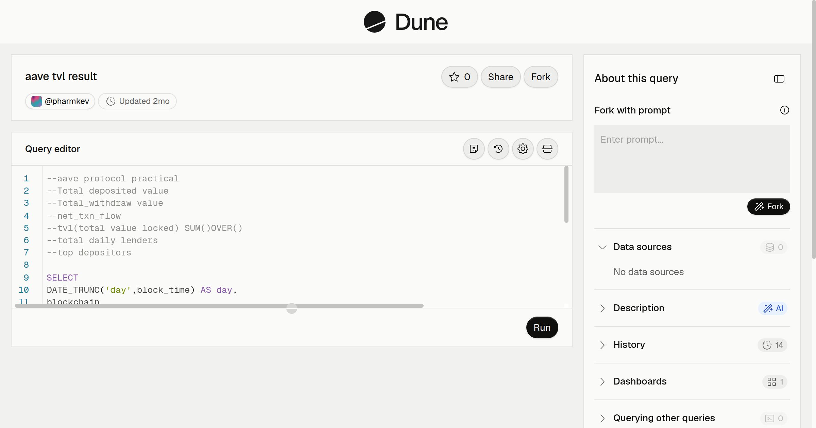The width and height of the screenshot is (816, 428).
Task: Click the Dune logo icon
Action: [x=375, y=22]
